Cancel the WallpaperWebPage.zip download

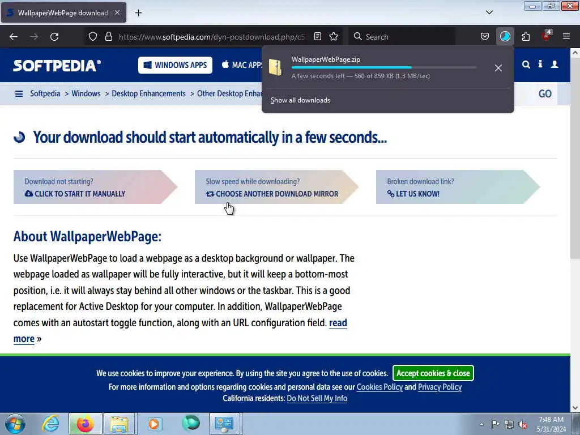[x=498, y=68]
